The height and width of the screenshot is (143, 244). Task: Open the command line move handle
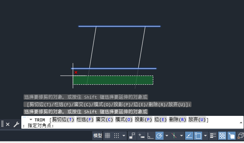[2, 124]
